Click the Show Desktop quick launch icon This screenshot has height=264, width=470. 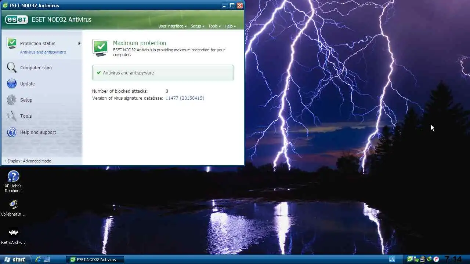47,259
